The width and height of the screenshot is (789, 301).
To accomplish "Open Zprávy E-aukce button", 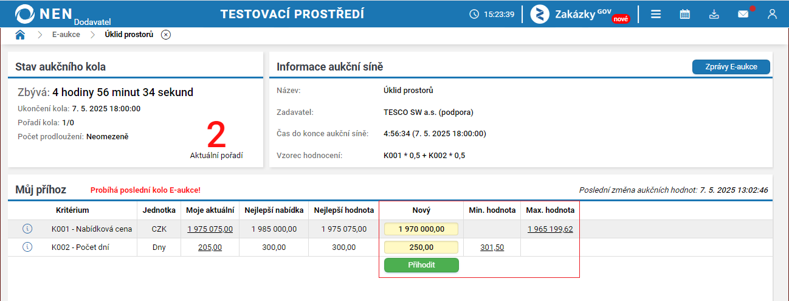I will [731, 67].
